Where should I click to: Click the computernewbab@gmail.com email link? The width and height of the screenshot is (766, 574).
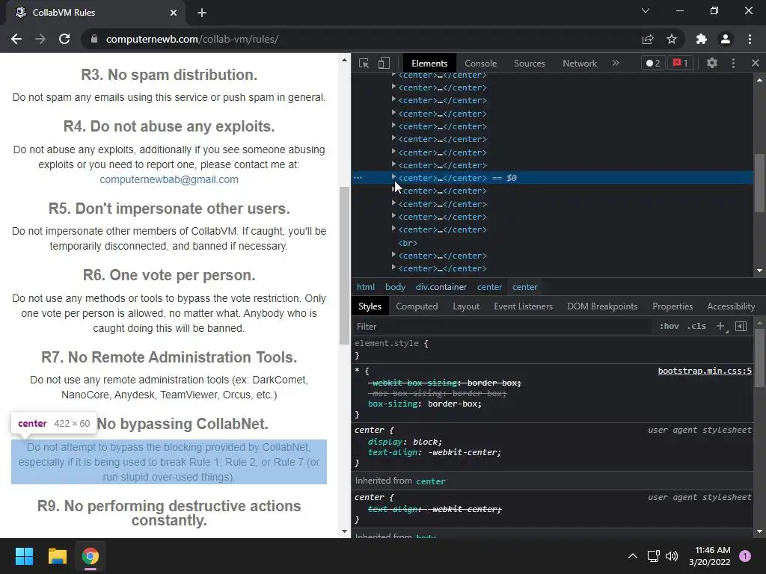tap(169, 179)
